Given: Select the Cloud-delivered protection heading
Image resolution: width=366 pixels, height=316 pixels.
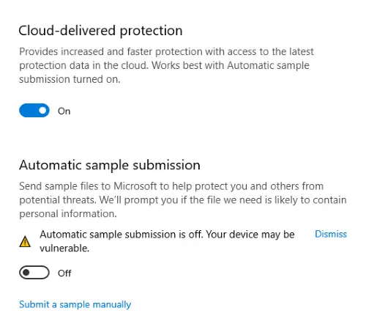Looking at the screenshot, I should click(100, 31).
